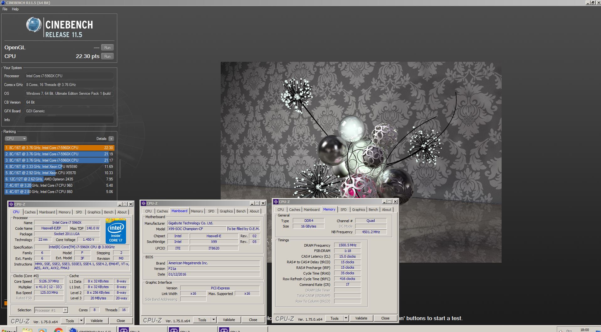This screenshot has width=601, height=332.
Task: Open the CPU ranking type dropdown
Action: click(16, 139)
